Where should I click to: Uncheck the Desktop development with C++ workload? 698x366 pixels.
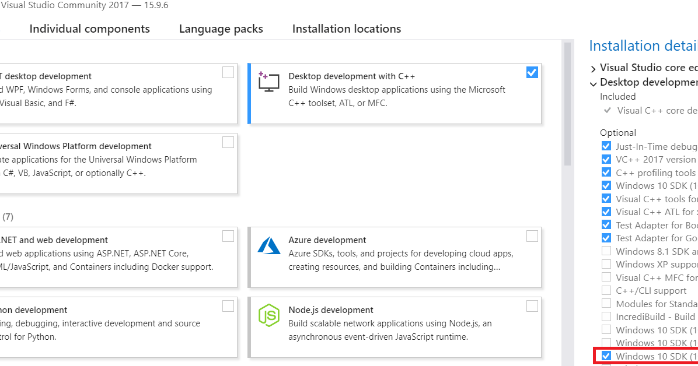tap(532, 72)
